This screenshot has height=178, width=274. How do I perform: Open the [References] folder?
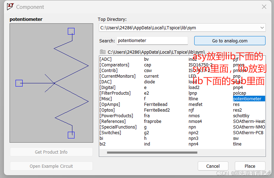pos(113,121)
